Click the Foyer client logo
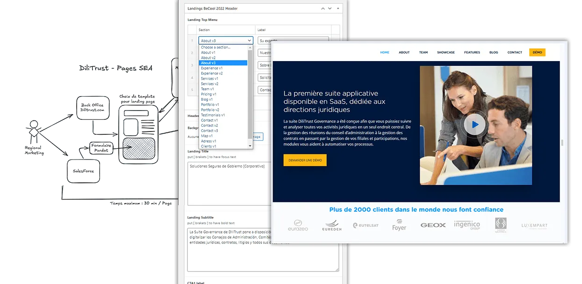 click(399, 225)
